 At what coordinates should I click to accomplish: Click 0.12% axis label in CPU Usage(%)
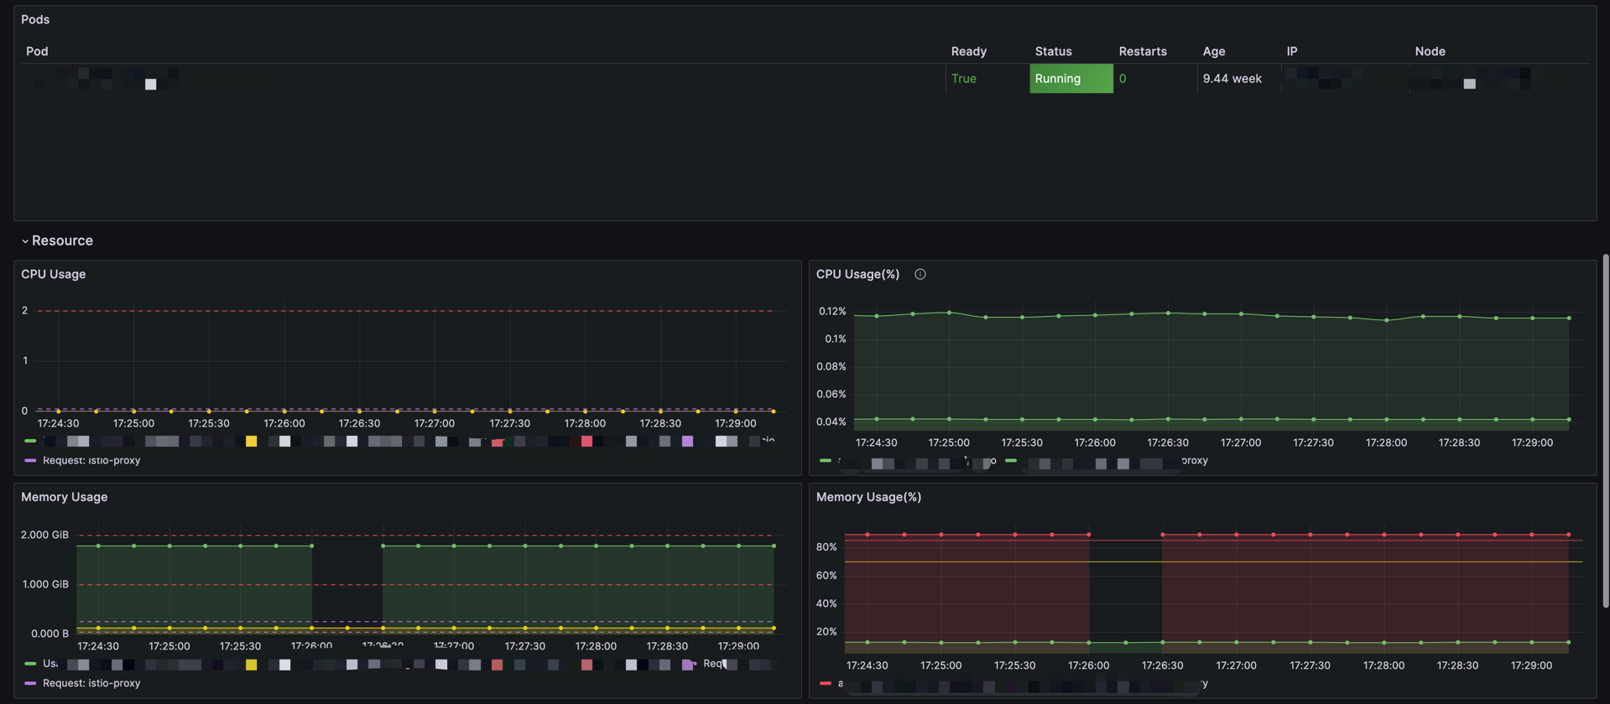tap(831, 311)
